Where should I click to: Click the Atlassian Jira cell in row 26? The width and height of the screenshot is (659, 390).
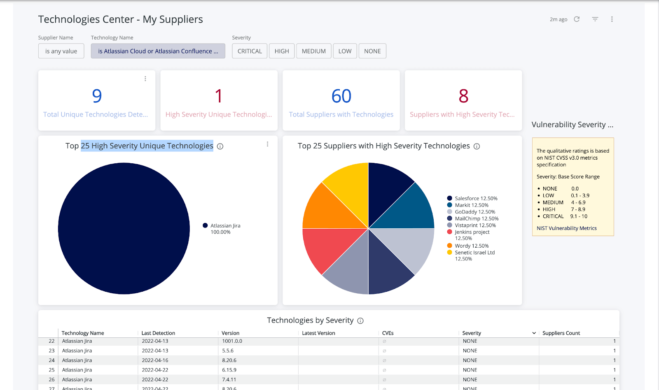(x=77, y=379)
